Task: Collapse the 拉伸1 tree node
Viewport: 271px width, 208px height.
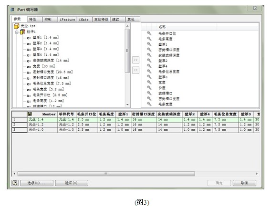Action: coord(17,32)
